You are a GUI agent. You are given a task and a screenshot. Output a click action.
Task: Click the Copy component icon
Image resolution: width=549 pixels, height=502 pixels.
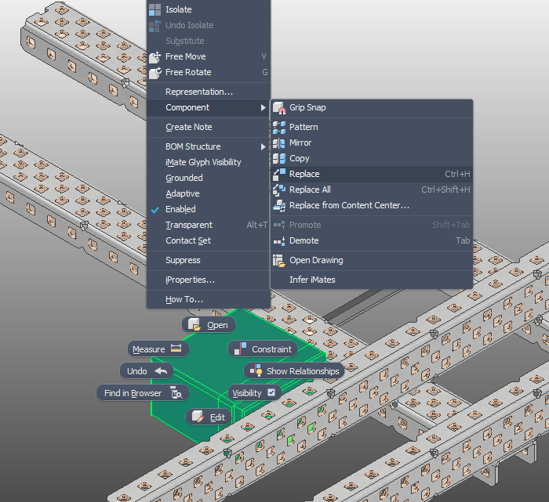click(279, 159)
